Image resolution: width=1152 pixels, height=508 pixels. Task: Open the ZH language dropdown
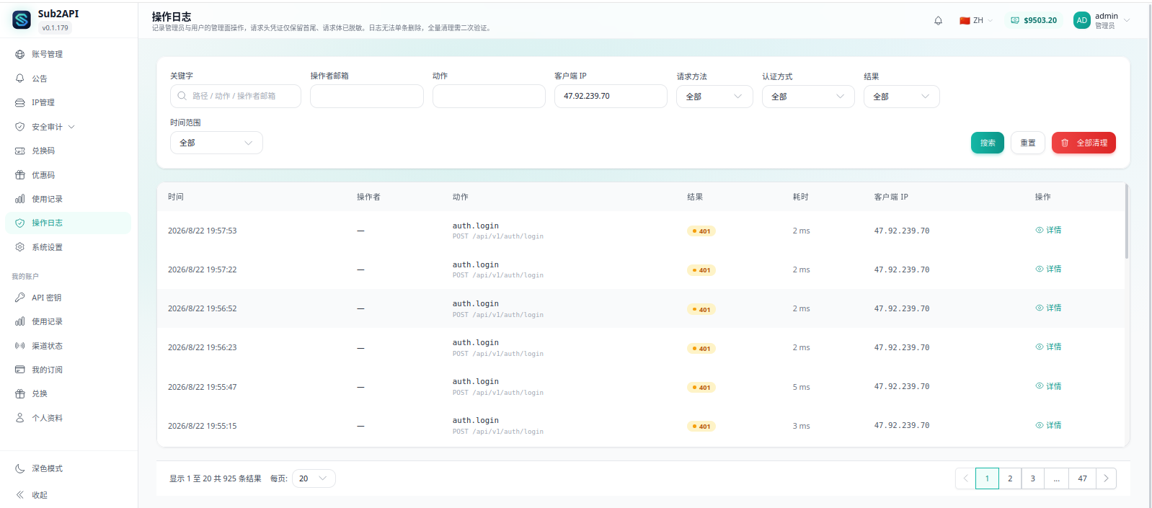[x=977, y=20]
